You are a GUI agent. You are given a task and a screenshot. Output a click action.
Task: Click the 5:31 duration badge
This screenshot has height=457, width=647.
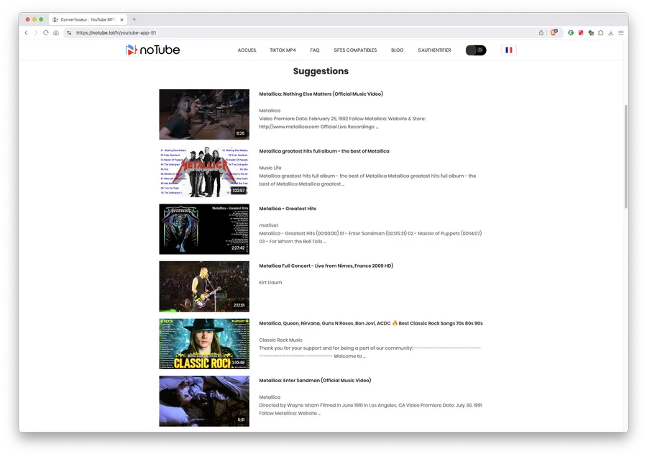coord(241,420)
